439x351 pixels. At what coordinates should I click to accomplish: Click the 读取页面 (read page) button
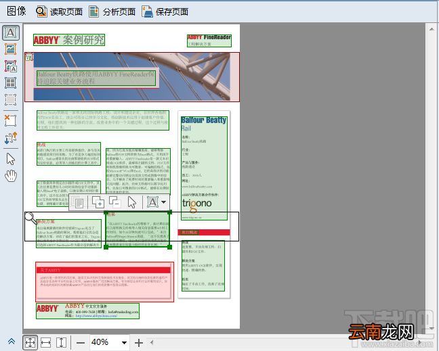59,11
